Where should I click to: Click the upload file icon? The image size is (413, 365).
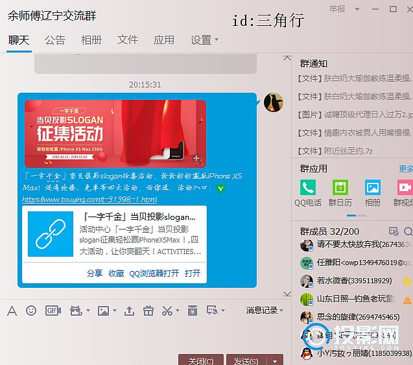point(129,311)
